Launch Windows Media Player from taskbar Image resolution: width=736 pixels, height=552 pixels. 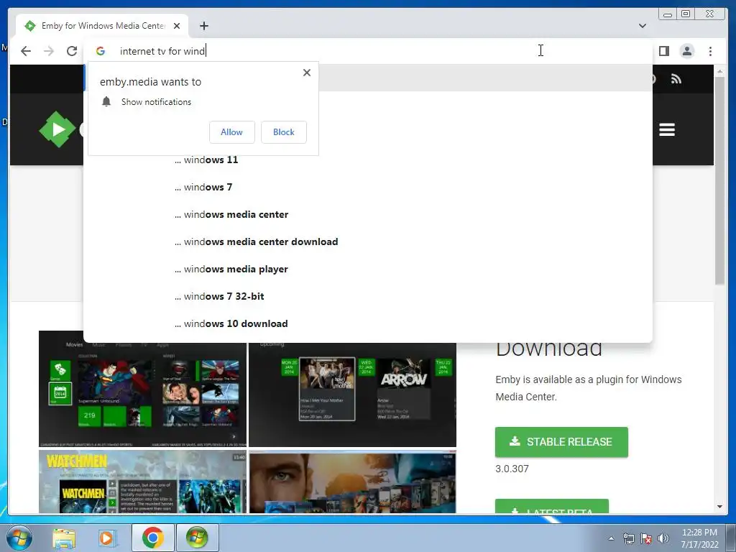coord(106,538)
